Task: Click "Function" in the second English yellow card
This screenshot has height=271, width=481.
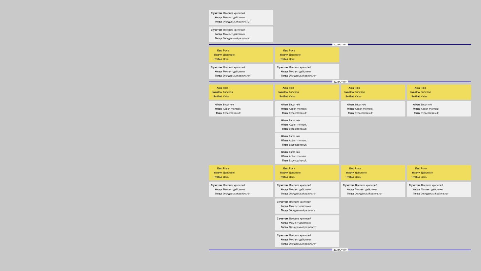Action: tap(294, 92)
